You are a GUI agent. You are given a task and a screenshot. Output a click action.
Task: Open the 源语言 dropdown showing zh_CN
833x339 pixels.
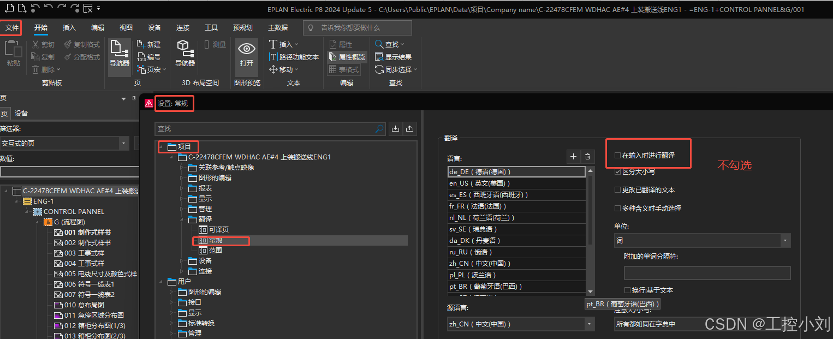click(521, 324)
